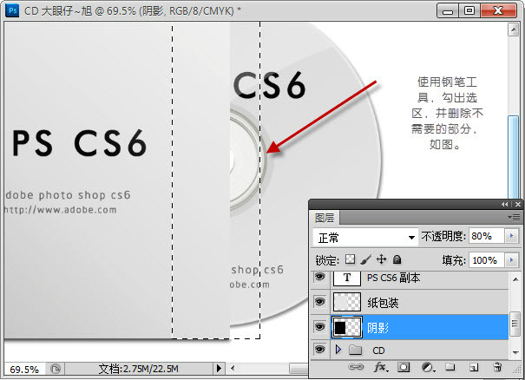Click the 69.5% zoom level field
The height and width of the screenshot is (380, 525).
point(23,369)
